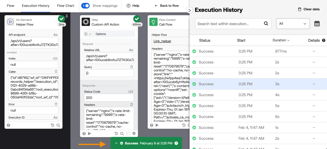Click the Status Code field showing 200

click(x=109, y=98)
